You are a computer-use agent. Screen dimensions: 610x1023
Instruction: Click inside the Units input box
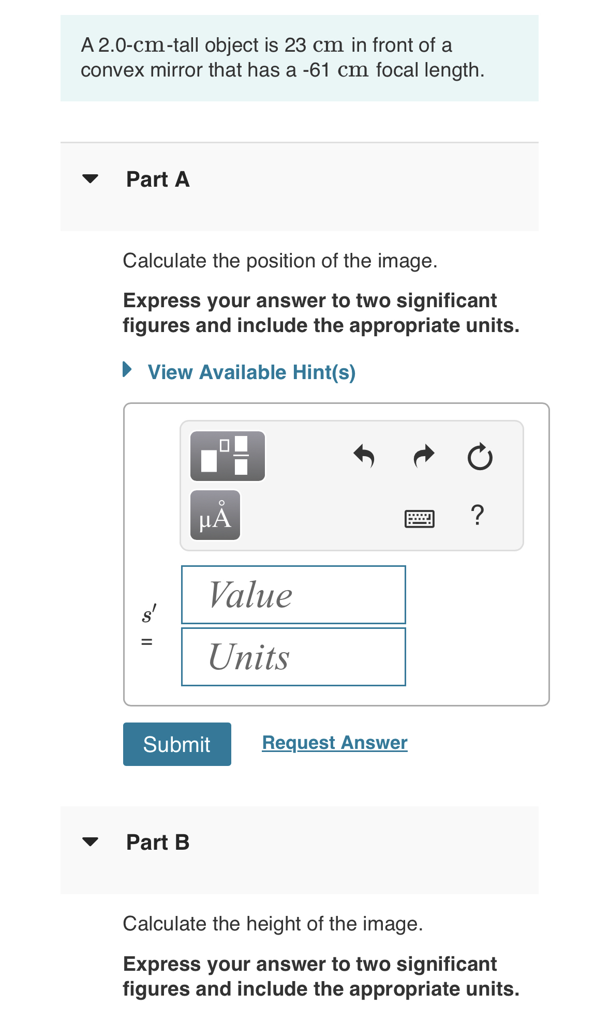[293, 656]
